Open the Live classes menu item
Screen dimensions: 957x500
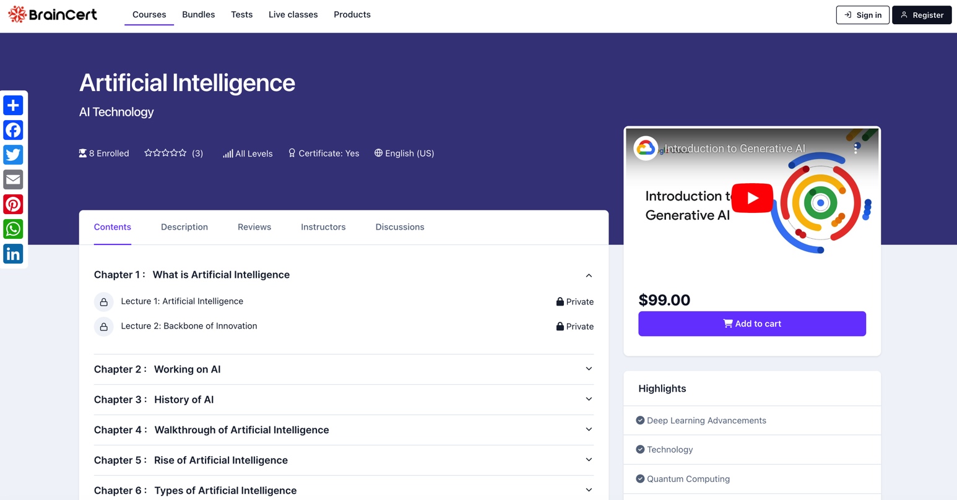(293, 14)
